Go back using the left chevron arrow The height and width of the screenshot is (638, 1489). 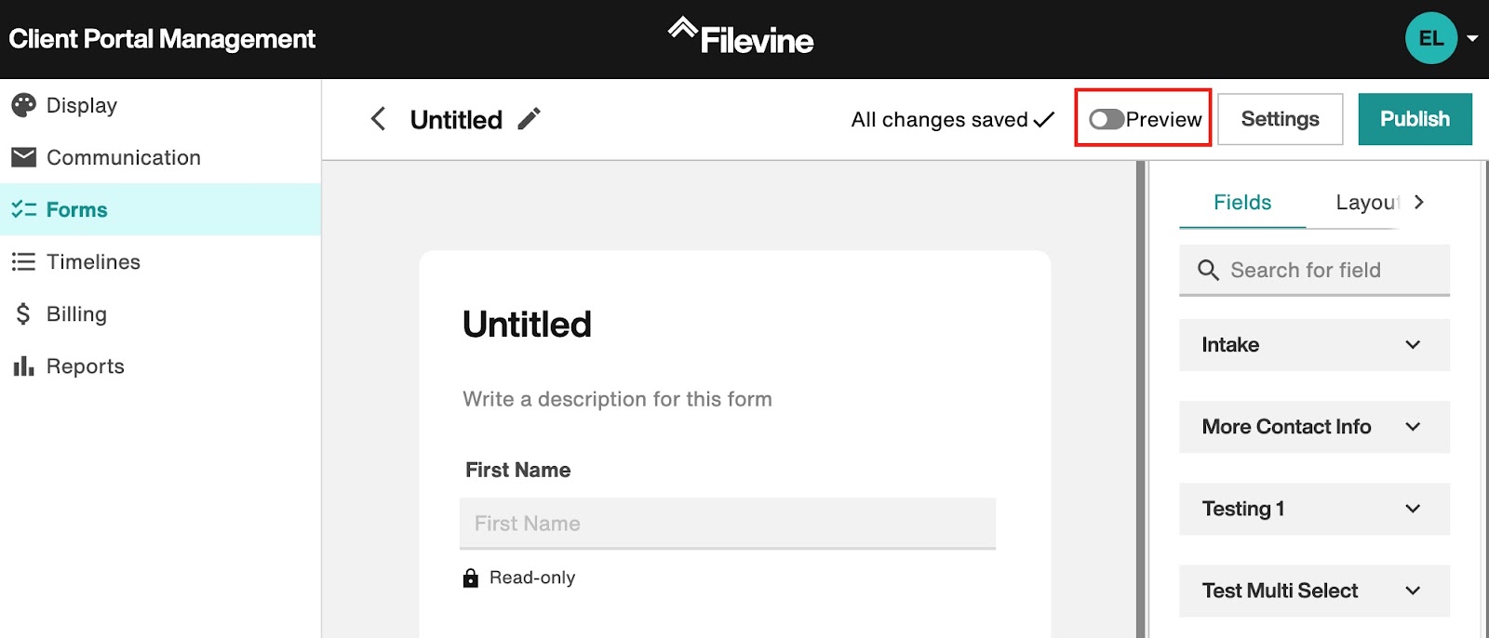pos(378,119)
